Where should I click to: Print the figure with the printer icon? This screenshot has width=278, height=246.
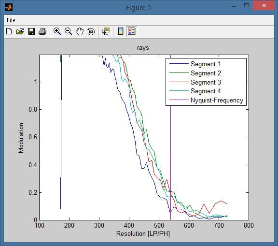[42, 31]
